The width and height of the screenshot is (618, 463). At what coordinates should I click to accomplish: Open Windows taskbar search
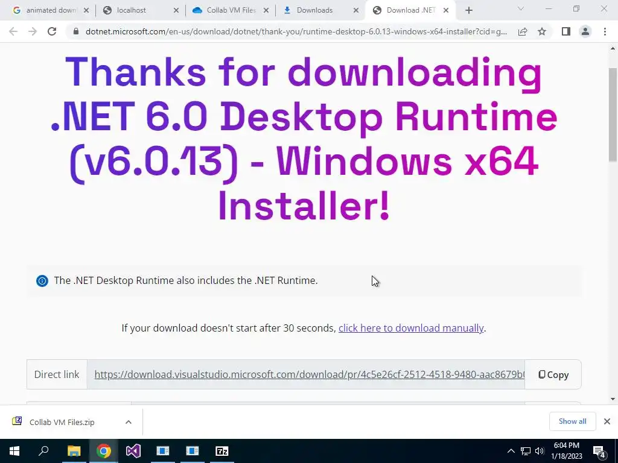coord(43,451)
